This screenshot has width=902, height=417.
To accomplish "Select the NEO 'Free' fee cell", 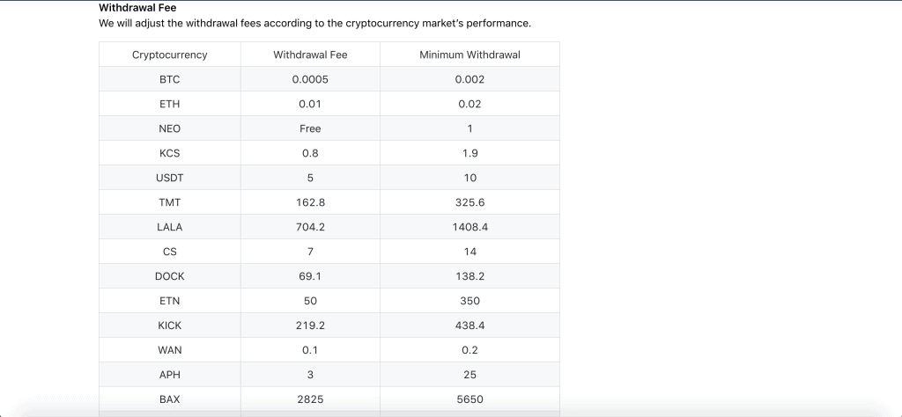I will [310, 128].
